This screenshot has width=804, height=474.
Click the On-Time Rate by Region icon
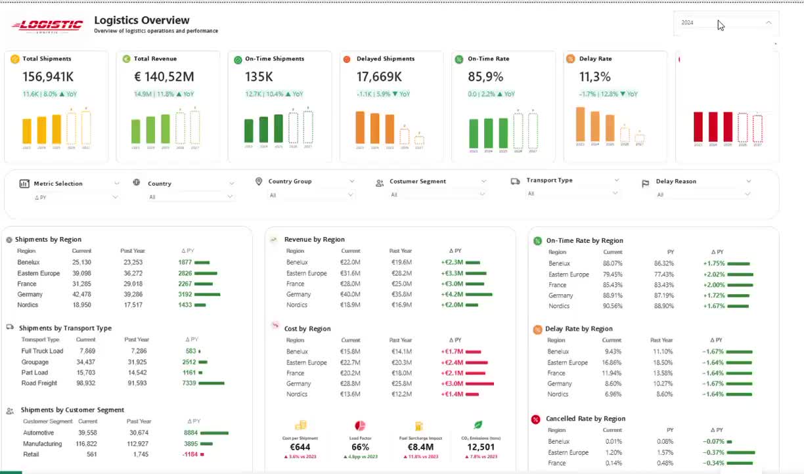(537, 241)
